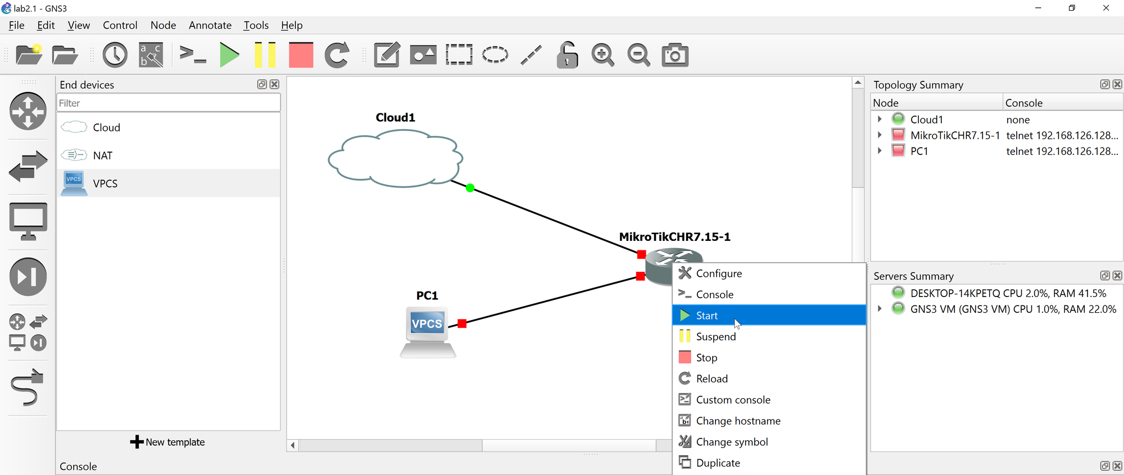Open console to all devices icon
Image resolution: width=1124 pixels, height=475 pixels.
[193, 55]
